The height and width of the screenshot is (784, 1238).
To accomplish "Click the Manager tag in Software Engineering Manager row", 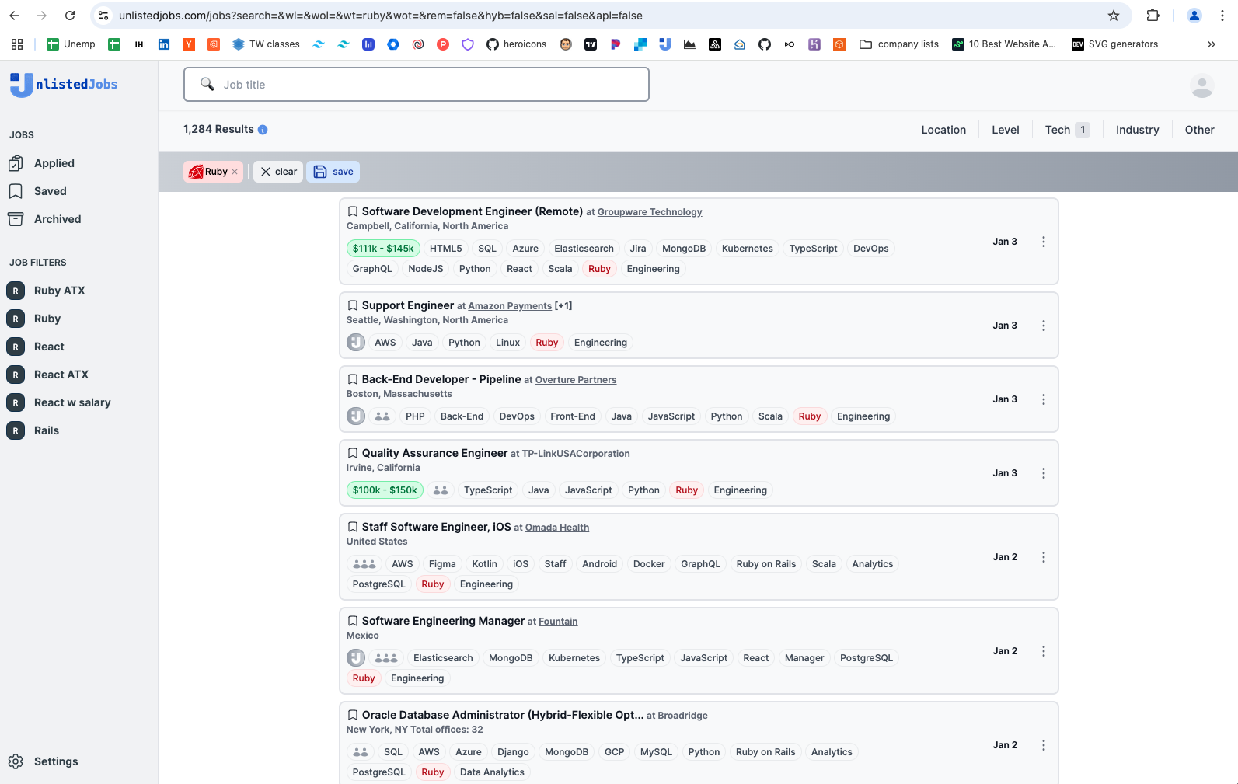I will coord(804,658).
